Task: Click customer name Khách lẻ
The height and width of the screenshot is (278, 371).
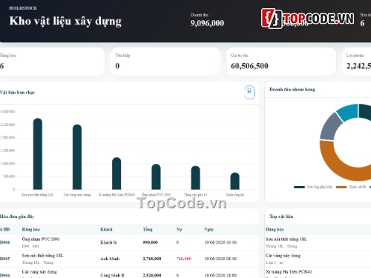Action: 108,242
